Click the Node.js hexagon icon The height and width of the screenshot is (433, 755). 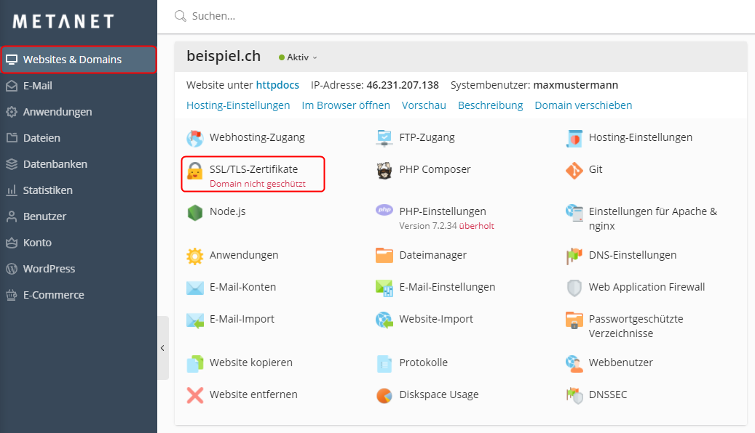click(194, 213)
